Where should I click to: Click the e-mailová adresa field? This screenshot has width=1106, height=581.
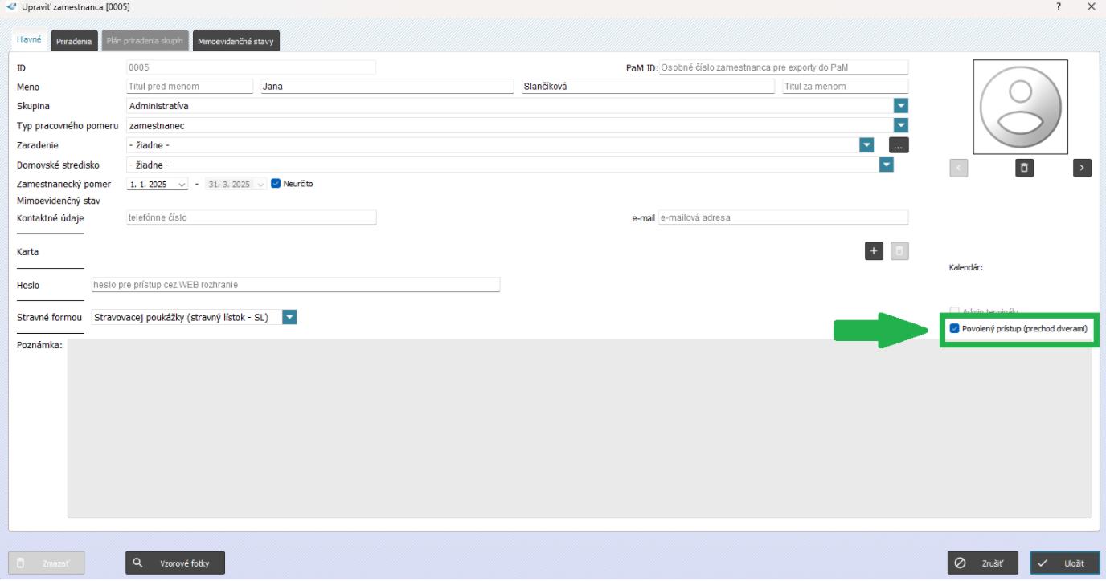click(783, 217)
